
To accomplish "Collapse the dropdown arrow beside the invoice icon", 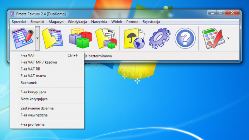I will click(38, 38).
